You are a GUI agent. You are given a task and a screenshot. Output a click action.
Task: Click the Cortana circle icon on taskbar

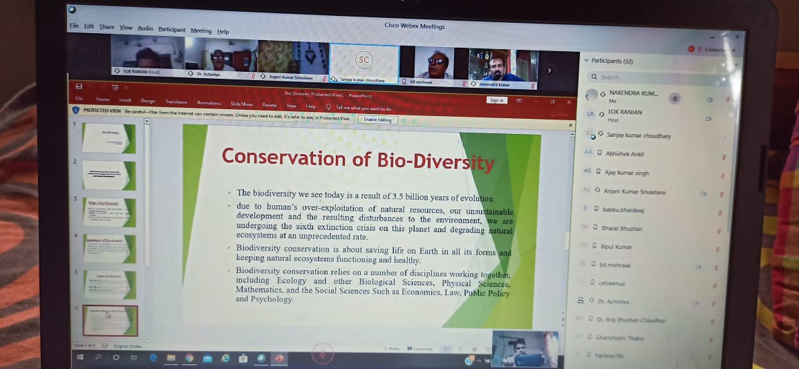point(115,357)
